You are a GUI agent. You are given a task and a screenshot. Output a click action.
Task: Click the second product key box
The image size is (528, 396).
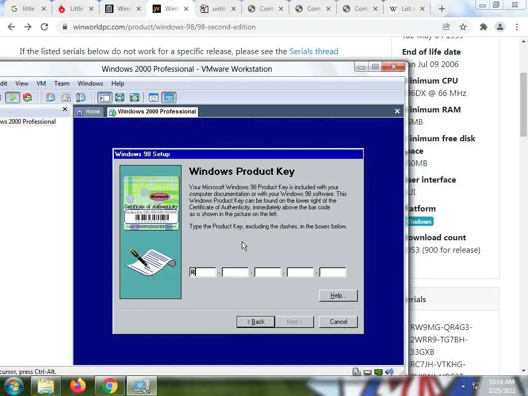tap(235, 272)
